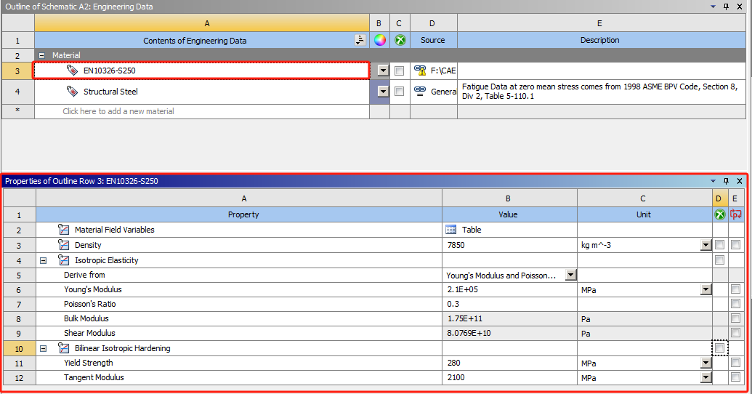This screenshot has width=752, height=394.
Task: Click the Bilinear Isotropic Hardening property icon
Action: point(63,348)
